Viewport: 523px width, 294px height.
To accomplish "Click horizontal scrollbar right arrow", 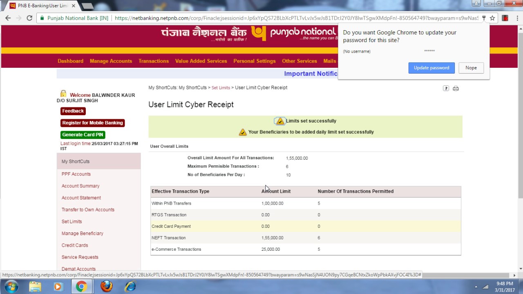I will [514, 275].
